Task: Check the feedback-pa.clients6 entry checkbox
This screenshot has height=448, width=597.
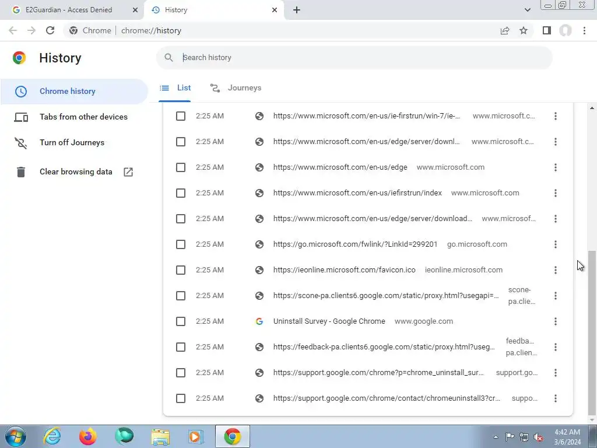Action: click(x=181, y=347)
